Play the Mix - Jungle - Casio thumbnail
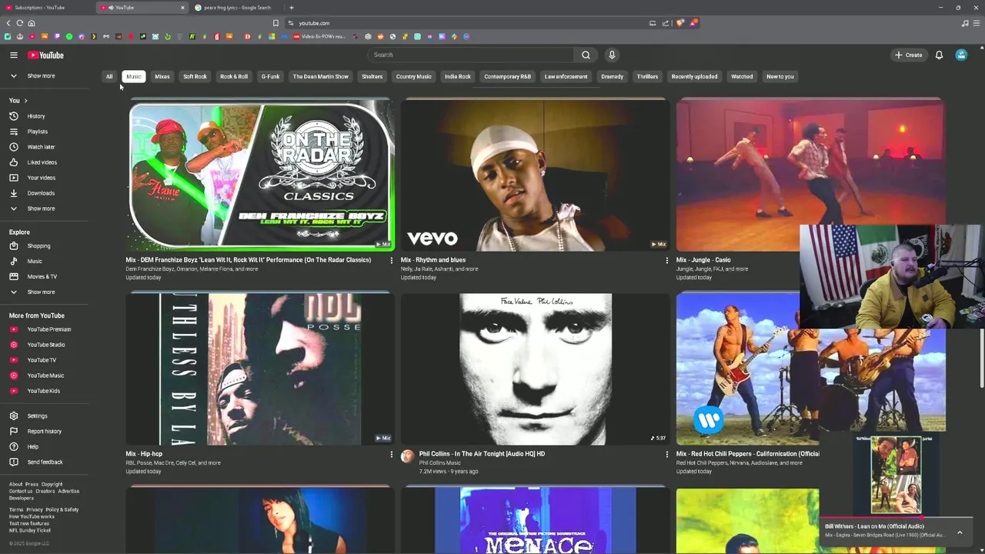This screenshot has height=554, width=985. tap(810, 175)
